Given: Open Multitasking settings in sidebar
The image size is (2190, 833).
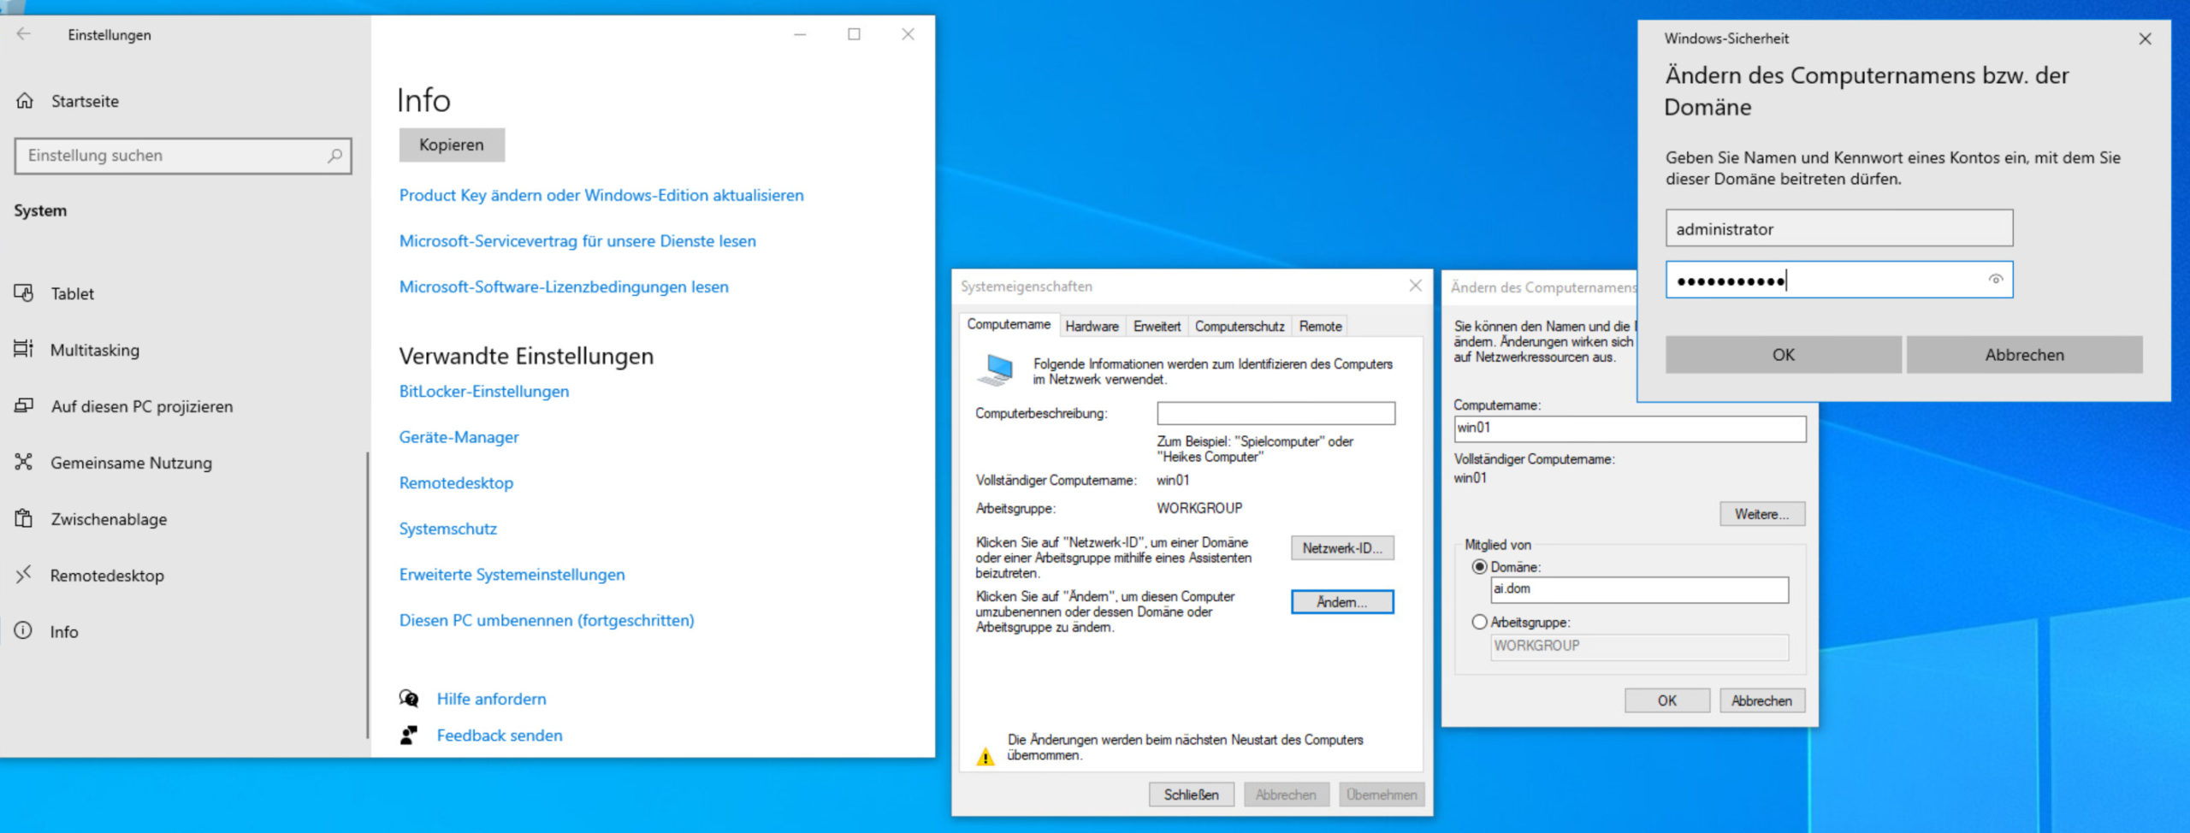Looking at the screenshot, I should (x=94, y=350).
